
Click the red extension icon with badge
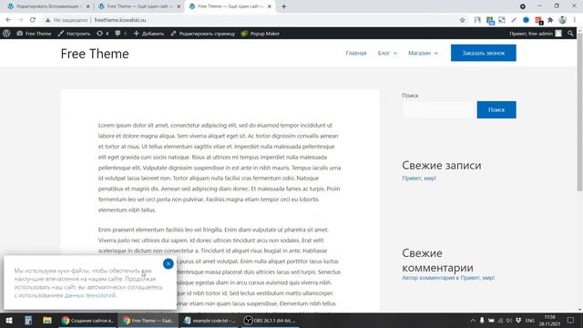(x=538, y=20)
